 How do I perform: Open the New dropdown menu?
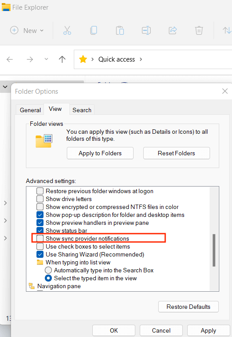click(x=27, y=30)
